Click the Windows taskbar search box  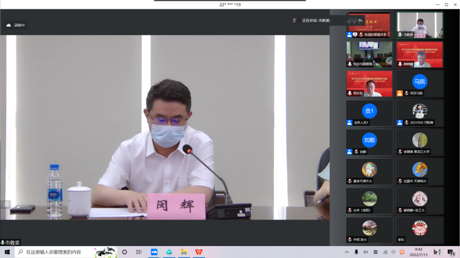[x=55, y=252]
